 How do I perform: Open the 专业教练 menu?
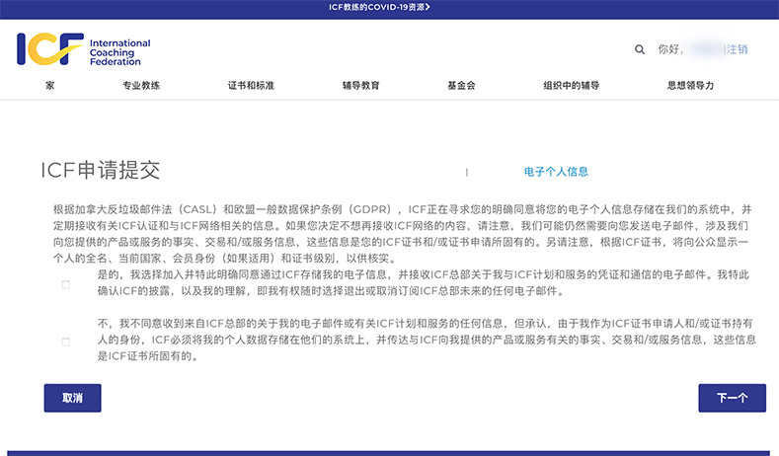[140, 86]
